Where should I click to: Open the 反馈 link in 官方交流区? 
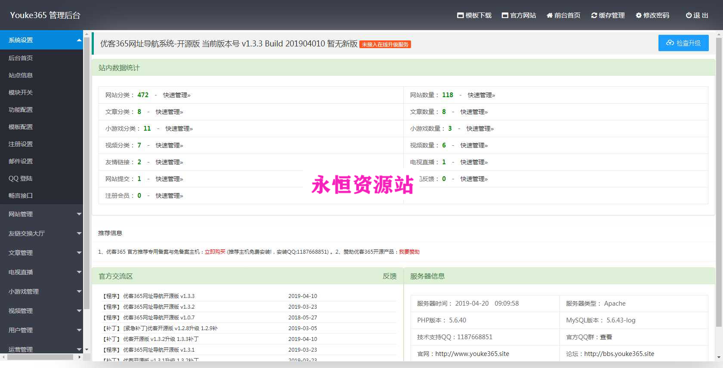(389, 276)
